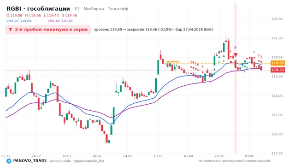Click the 01.04 date axis label
Image resolution: width=295 pixels, height=166 pixels.
pos(189,156)
